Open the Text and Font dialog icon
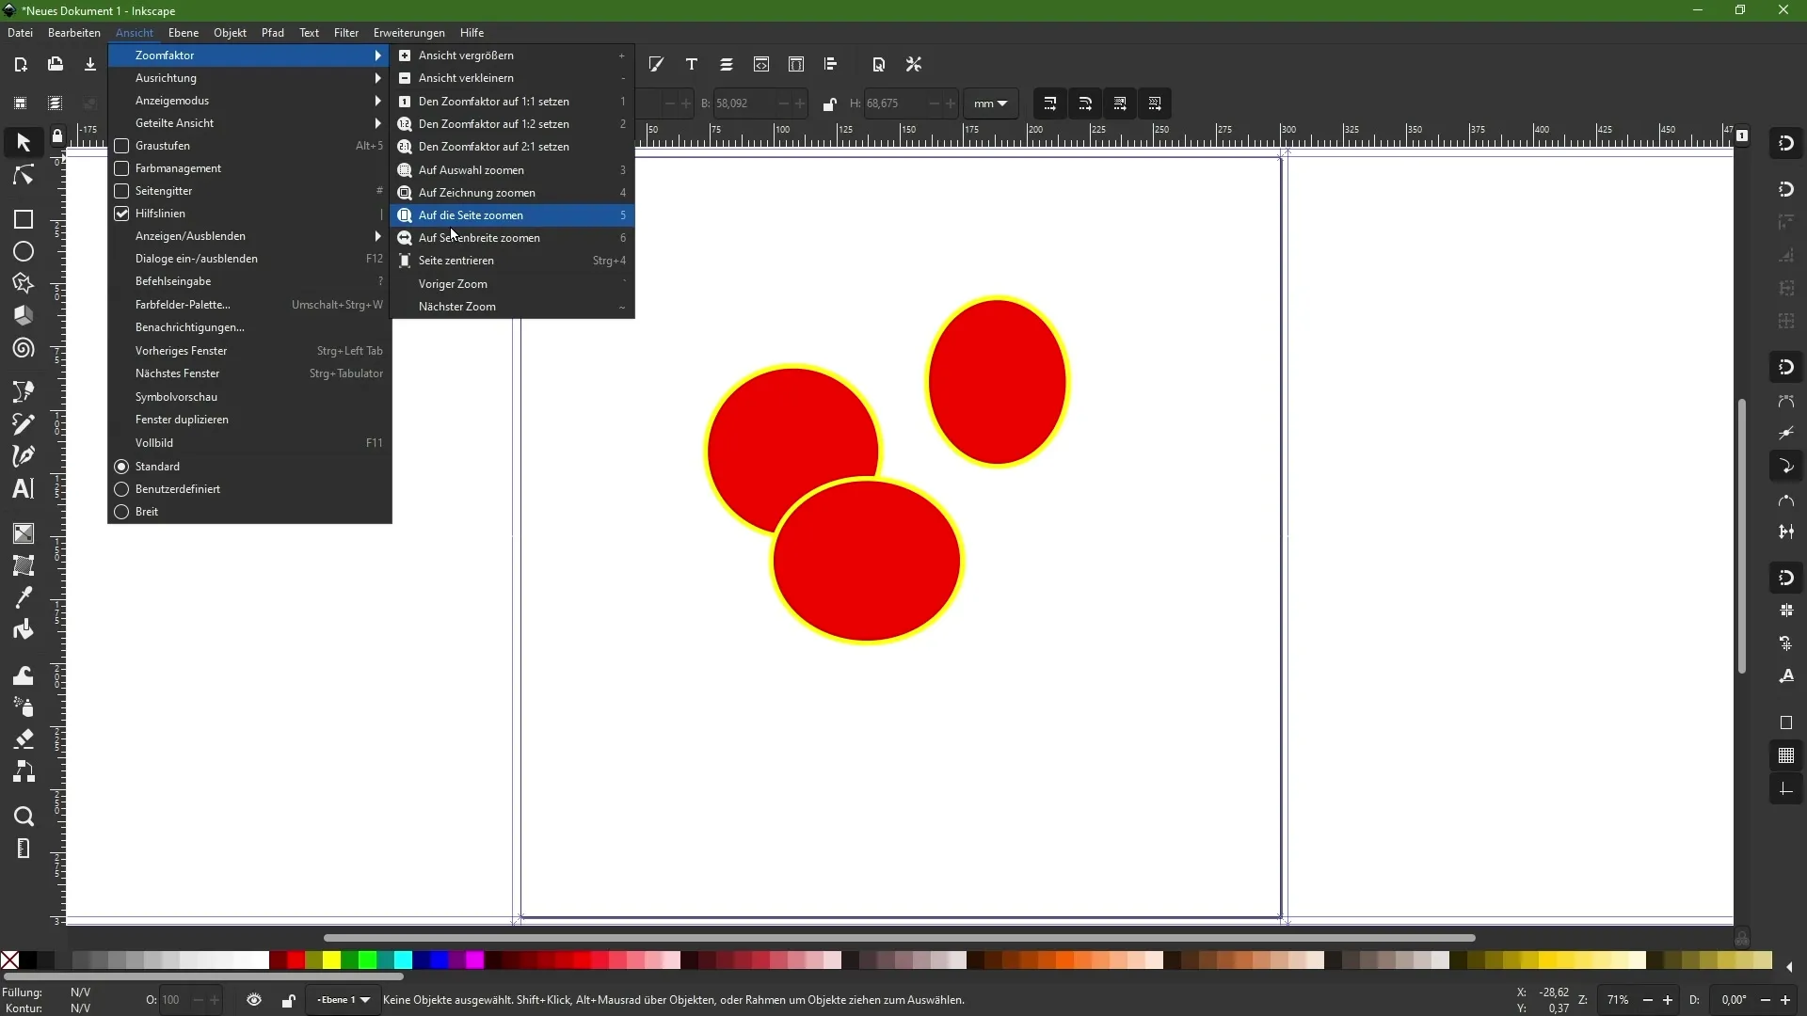The height and width of the screenshot is (1016, 1807). click(x=692, y=65)
